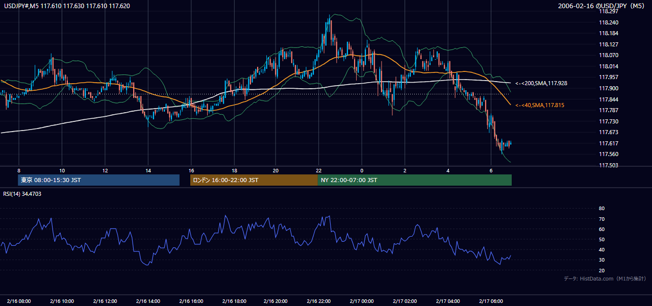The height and width of the screenshot is (306, 652).
Task: Click hour tick 8 under price chart
Action: [19, 170]
